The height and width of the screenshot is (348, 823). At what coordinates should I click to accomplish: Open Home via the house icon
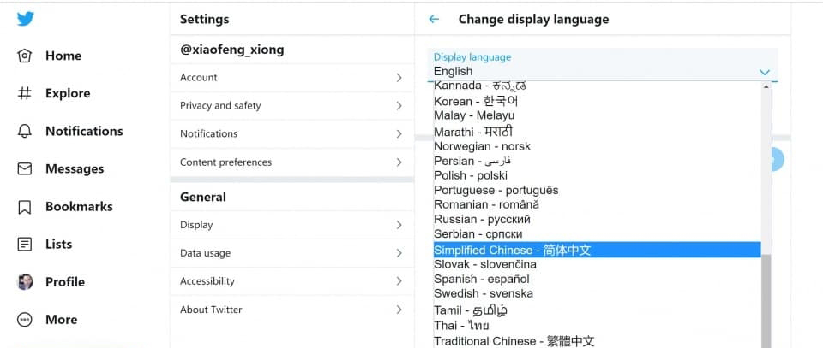pos(25,56)
